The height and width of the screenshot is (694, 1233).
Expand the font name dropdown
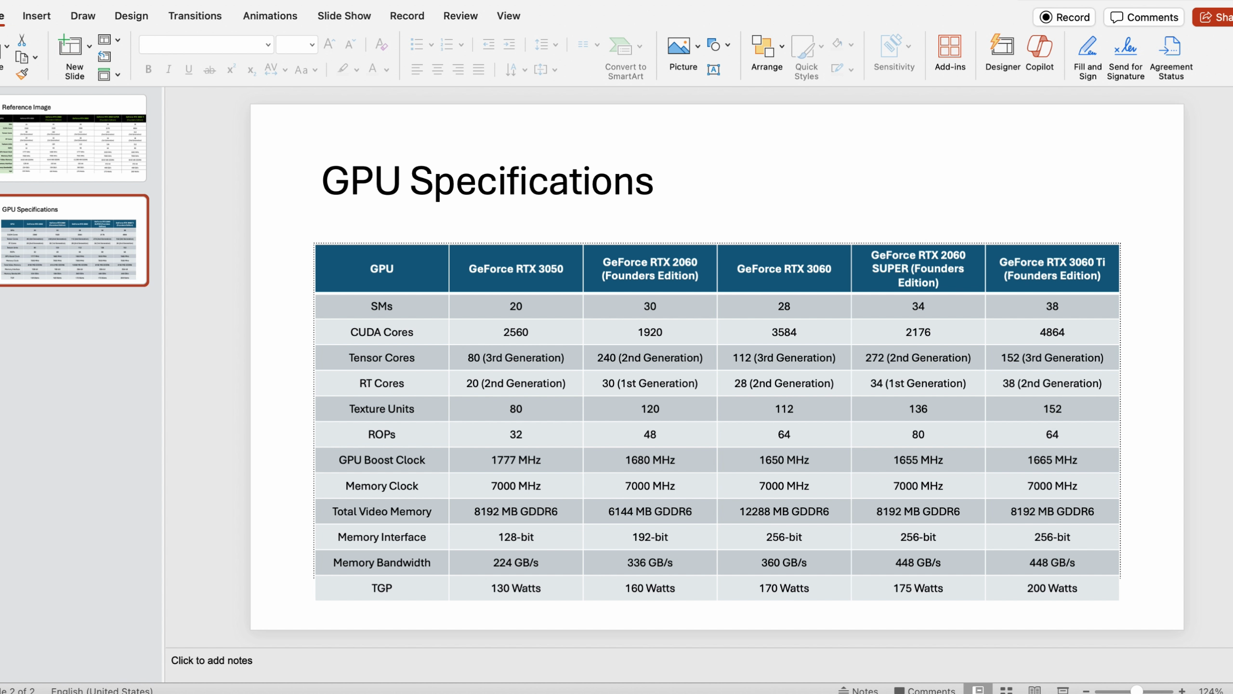[268, 45]
